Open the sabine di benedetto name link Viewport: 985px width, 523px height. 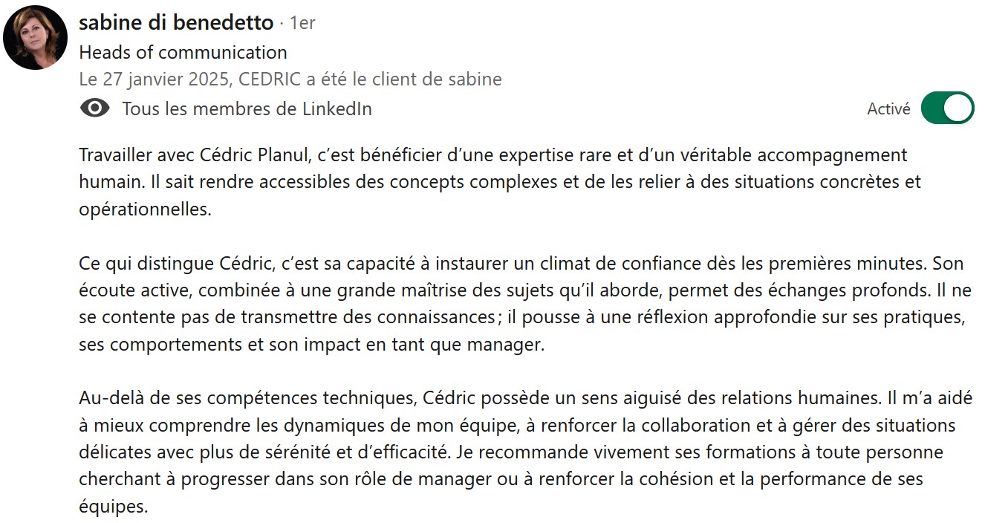click(176, 23)
